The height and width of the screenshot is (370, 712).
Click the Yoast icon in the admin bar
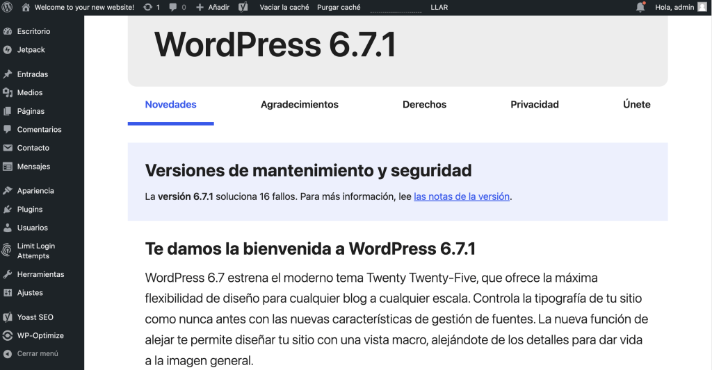point(243,7)
